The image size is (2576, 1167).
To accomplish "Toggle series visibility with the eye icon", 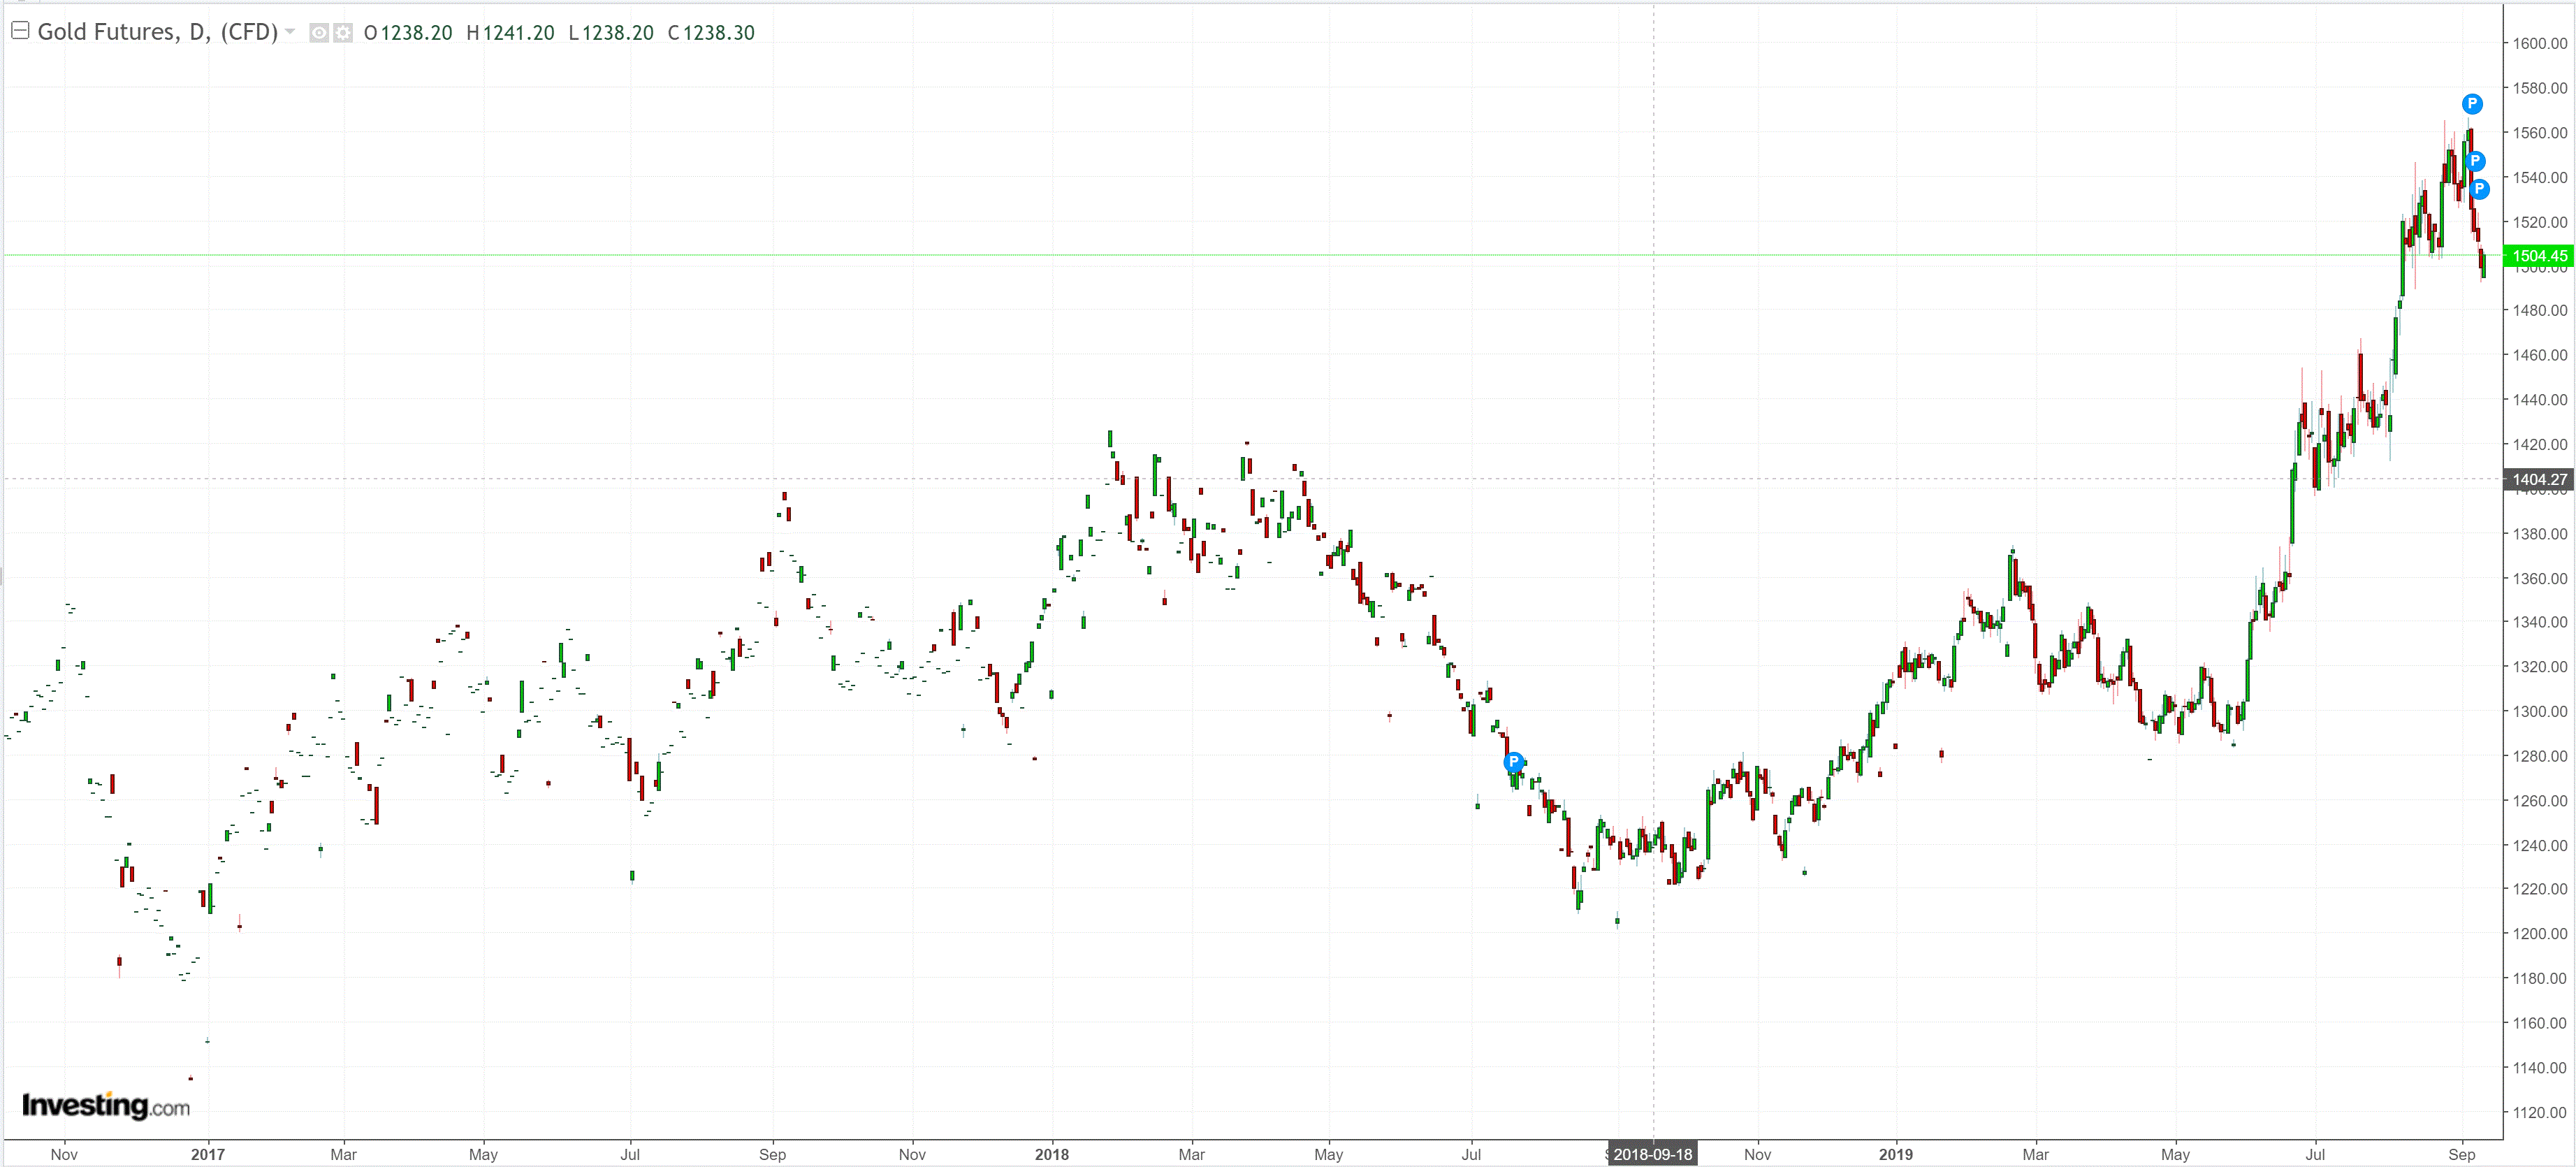I will (318, 33).
